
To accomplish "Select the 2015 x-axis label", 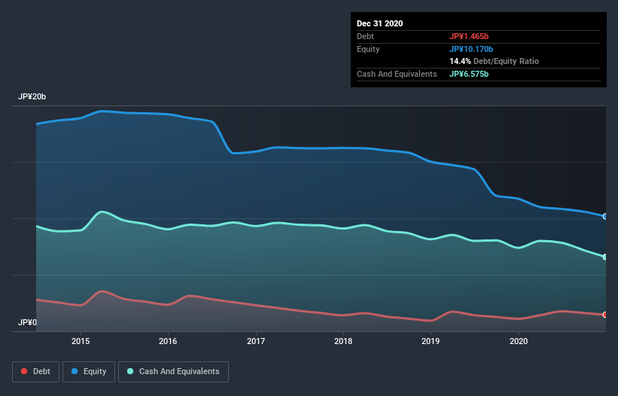I will tap(81, 341).
